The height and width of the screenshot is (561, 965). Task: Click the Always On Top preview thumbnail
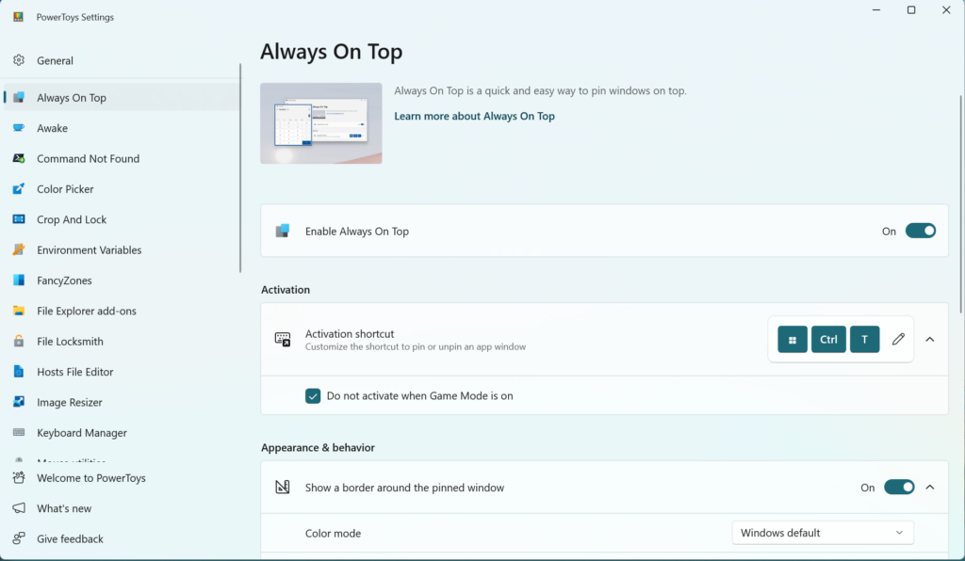pos(321,123)
